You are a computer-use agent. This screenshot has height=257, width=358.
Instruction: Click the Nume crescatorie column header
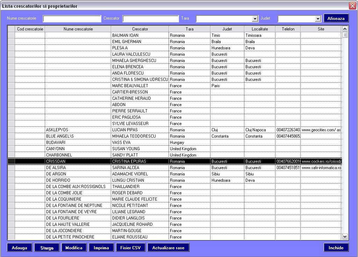[78, 29]
